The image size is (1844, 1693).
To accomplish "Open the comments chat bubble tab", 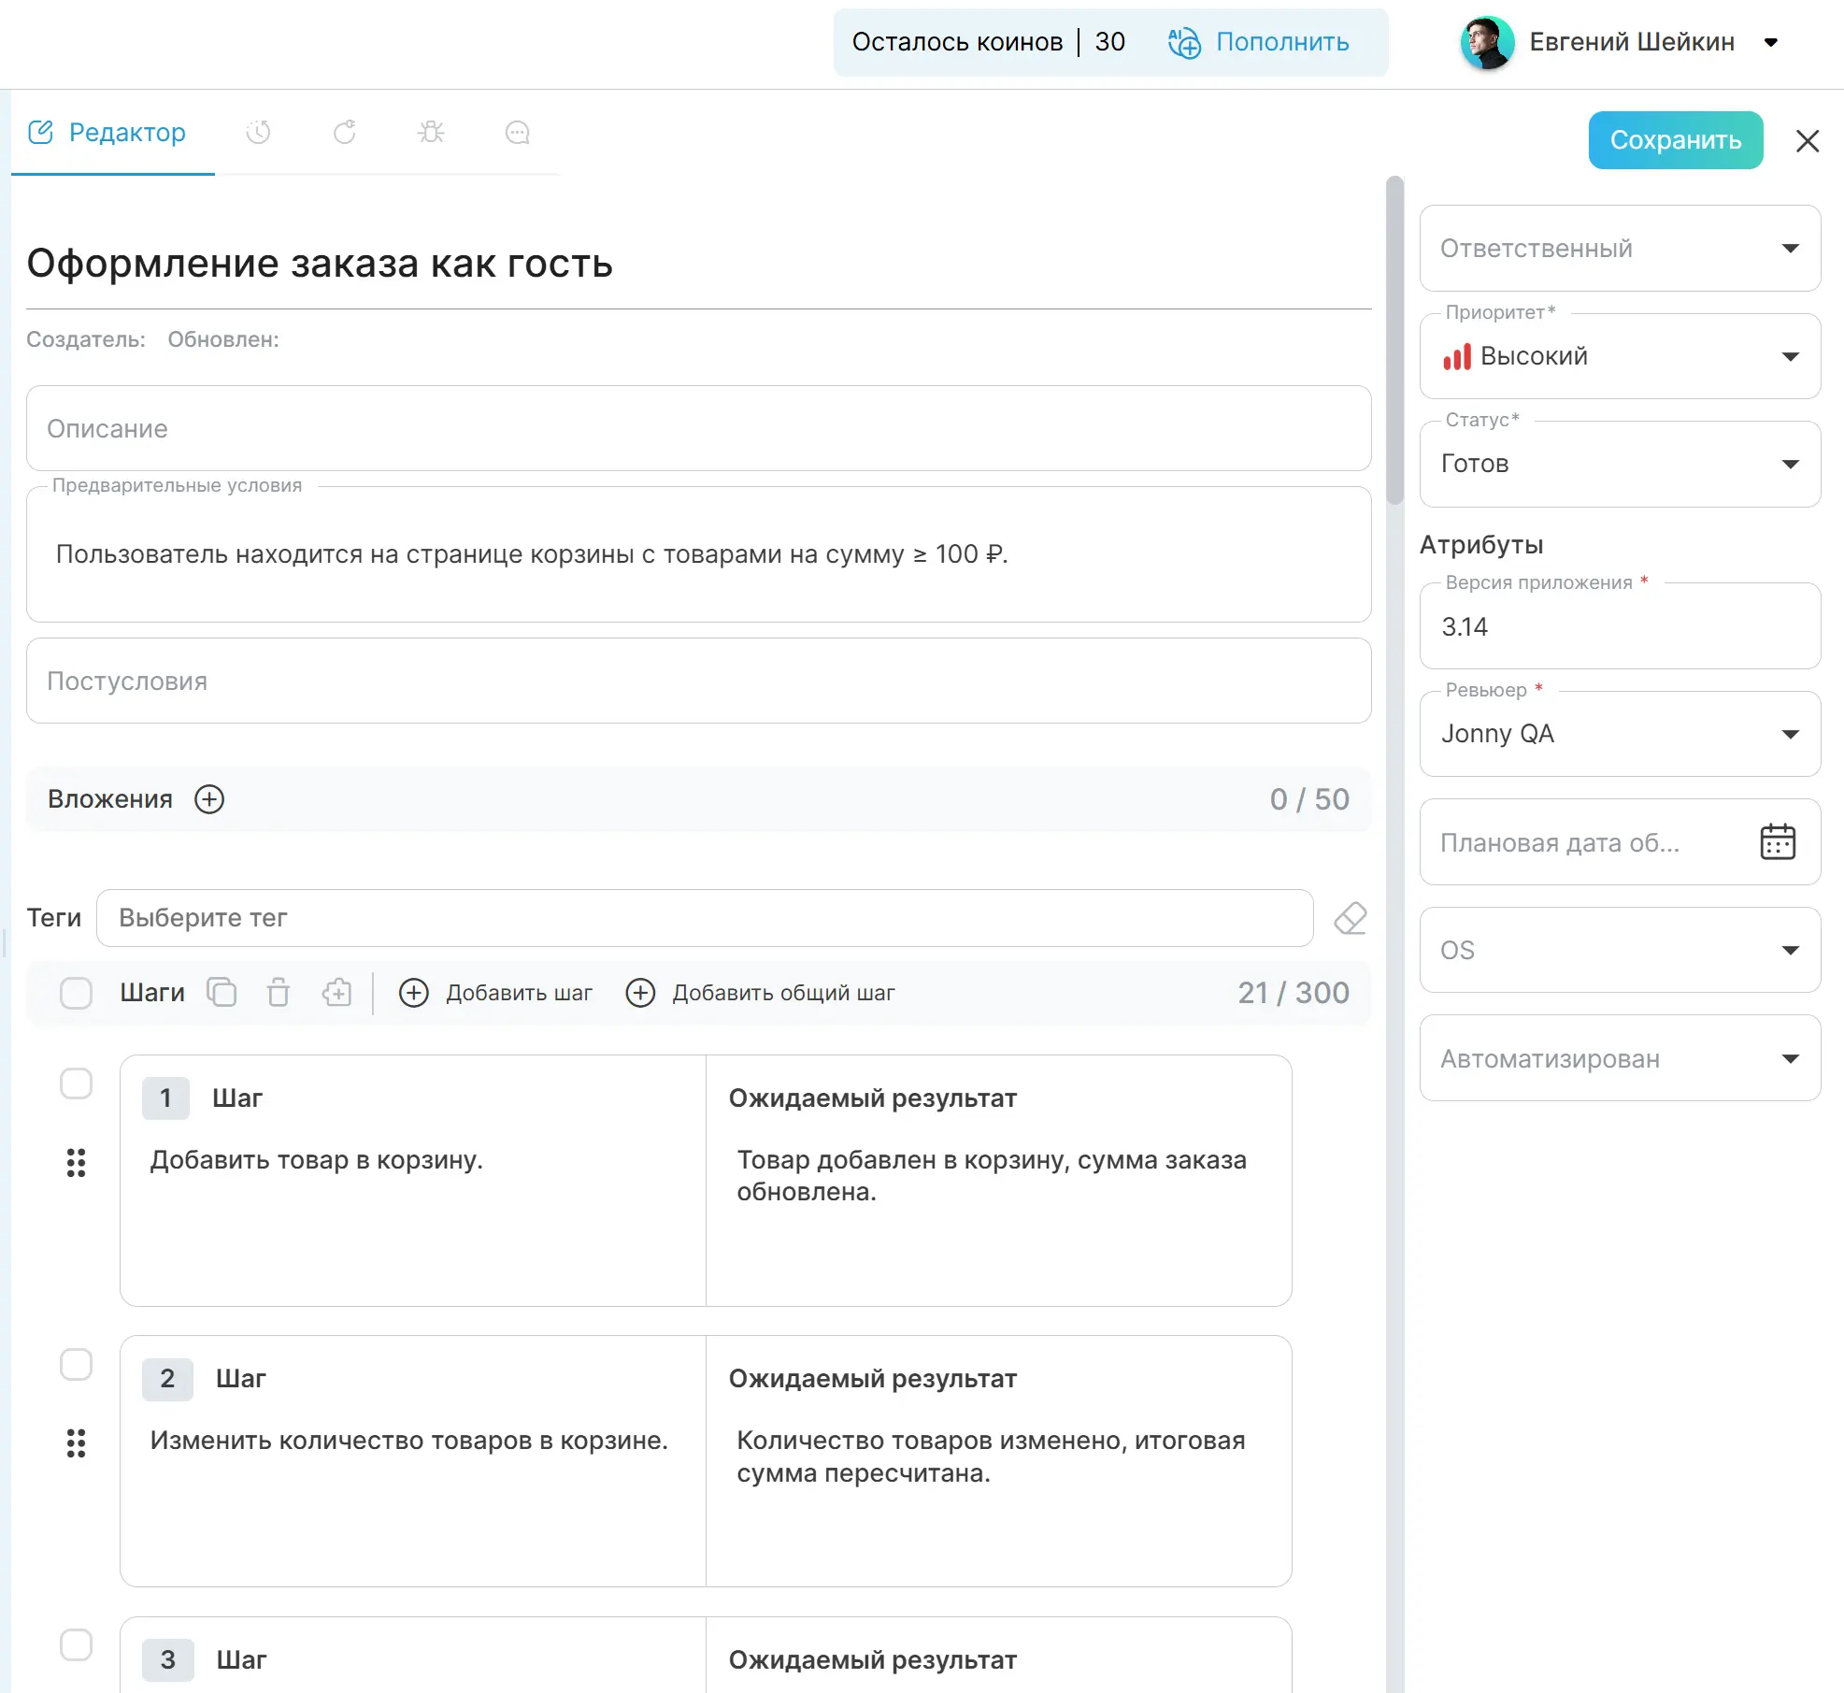I will click(517, 133).
